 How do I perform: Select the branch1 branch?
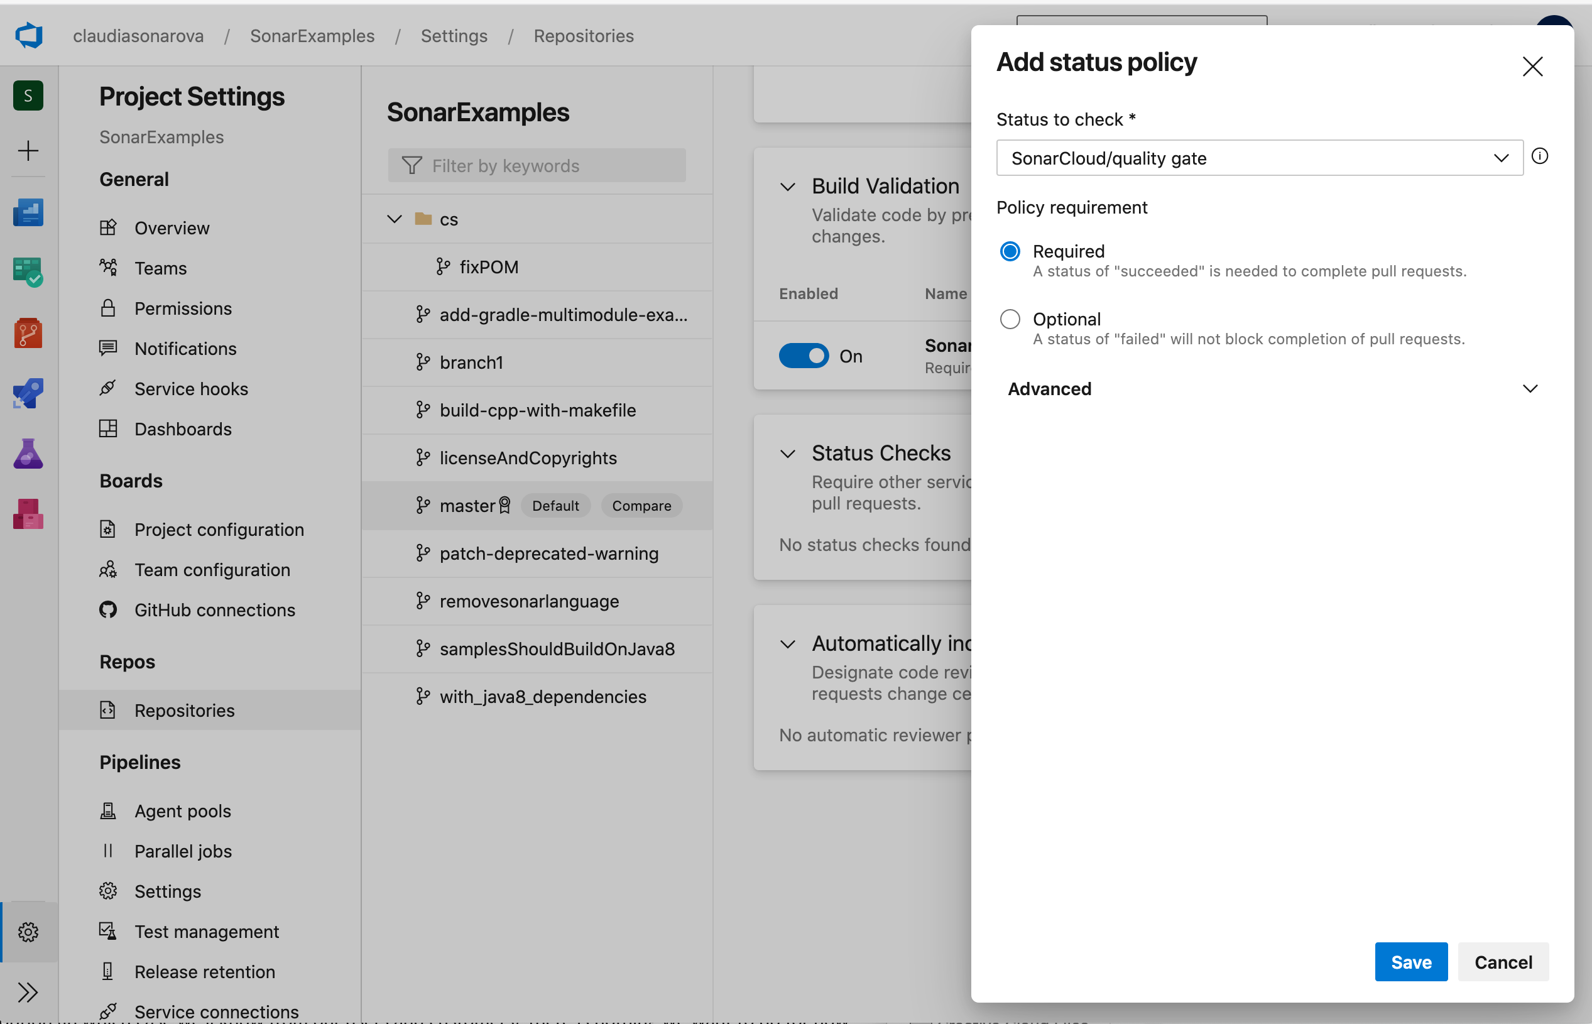click(x=537, y=362)
